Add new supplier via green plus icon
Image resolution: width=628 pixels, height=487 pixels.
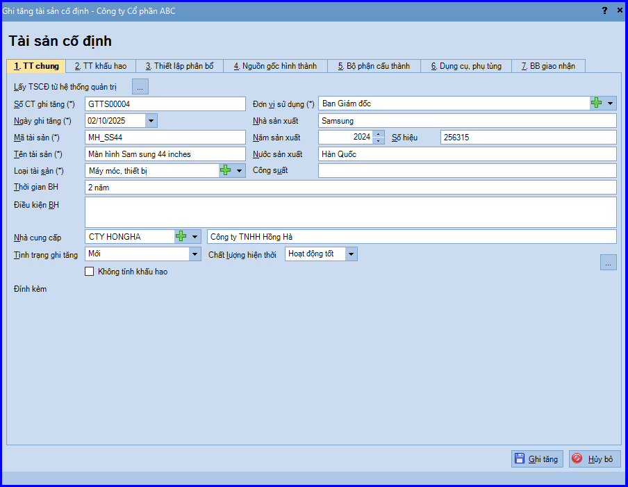point(181,237)
